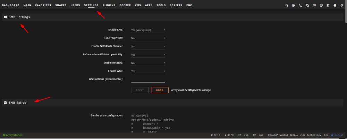Click the vertical page scrollbar
The width and height of the screenshot is (347, 139).
[x=346, y=11]
